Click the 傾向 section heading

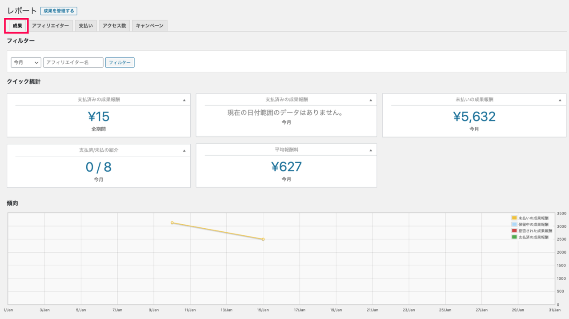click(x=12, y=203)
